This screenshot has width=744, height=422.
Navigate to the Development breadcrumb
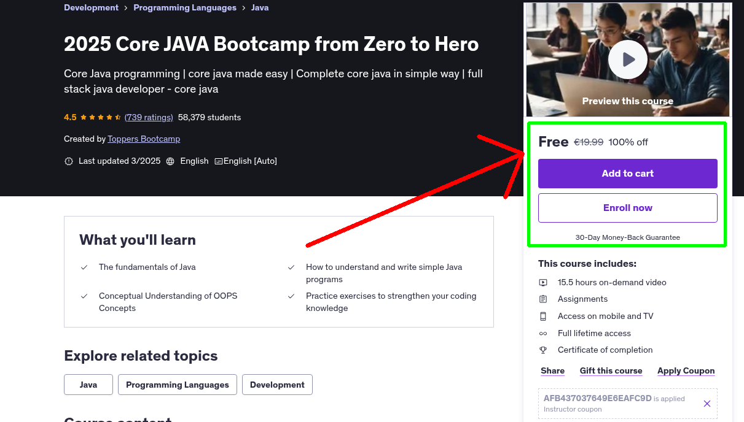click(x=91, y=7)
